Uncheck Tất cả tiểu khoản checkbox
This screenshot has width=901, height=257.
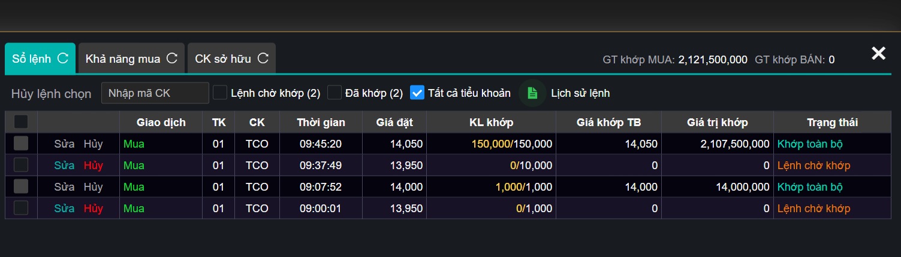(417, 93)
